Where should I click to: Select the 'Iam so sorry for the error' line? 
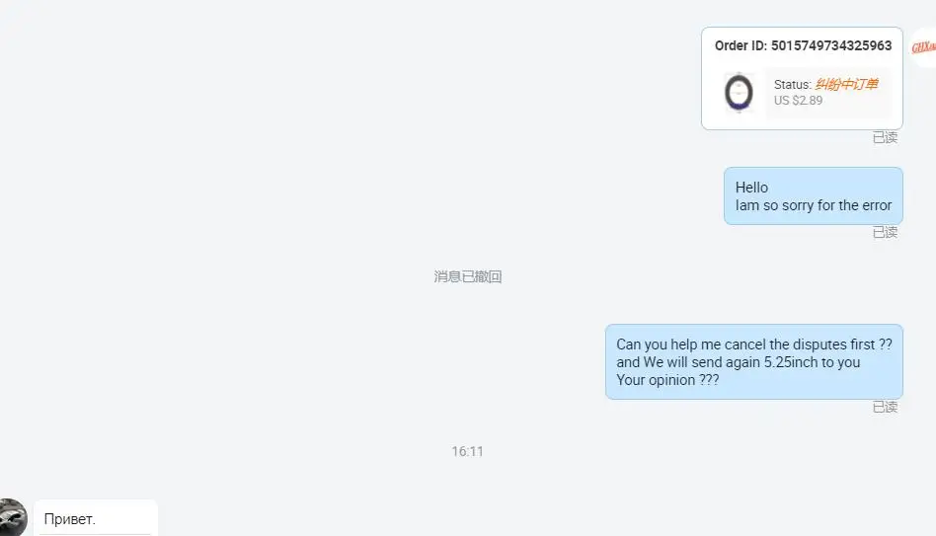tap(813, 205)
